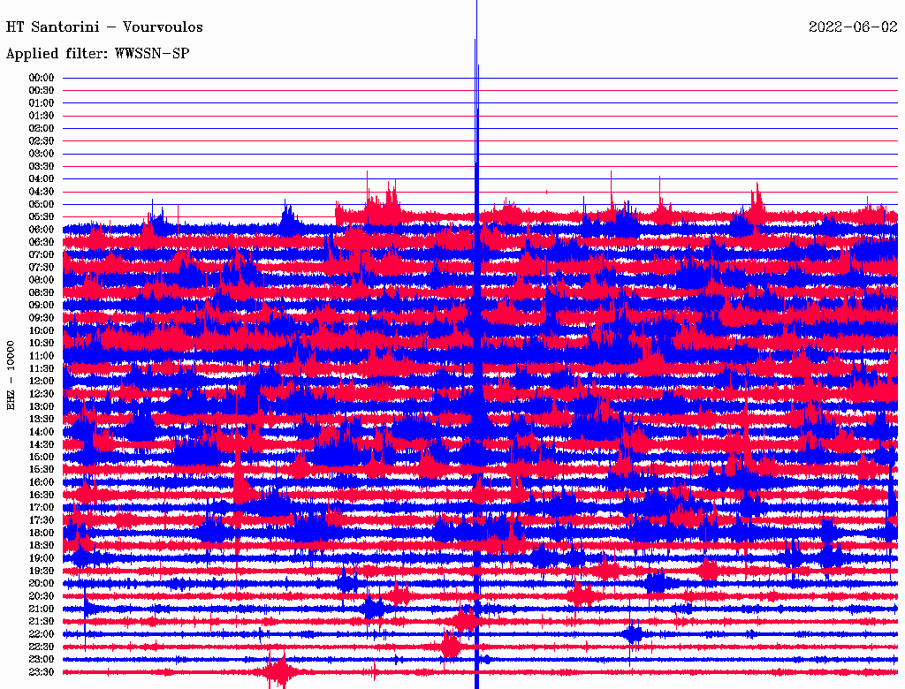Select the 15:30 time label
Image resolution: width=905 pixels, height=689 pixels.
[42, 470]
